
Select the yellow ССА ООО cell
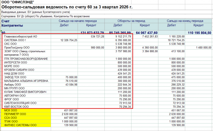pos(26,118)
